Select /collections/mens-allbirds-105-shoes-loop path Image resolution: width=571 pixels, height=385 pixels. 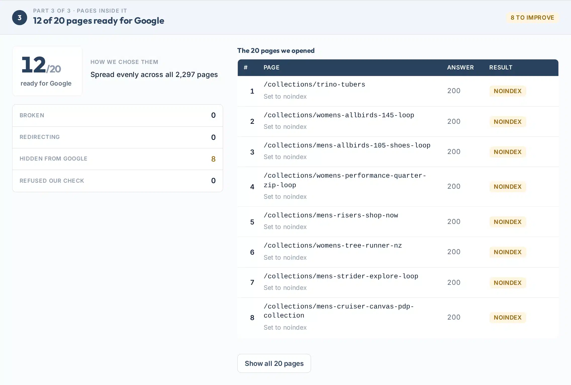[x=347, y=145]
